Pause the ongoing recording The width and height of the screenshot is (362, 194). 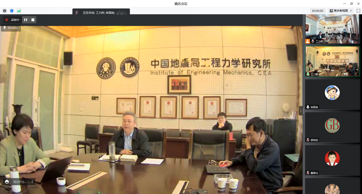26,20
